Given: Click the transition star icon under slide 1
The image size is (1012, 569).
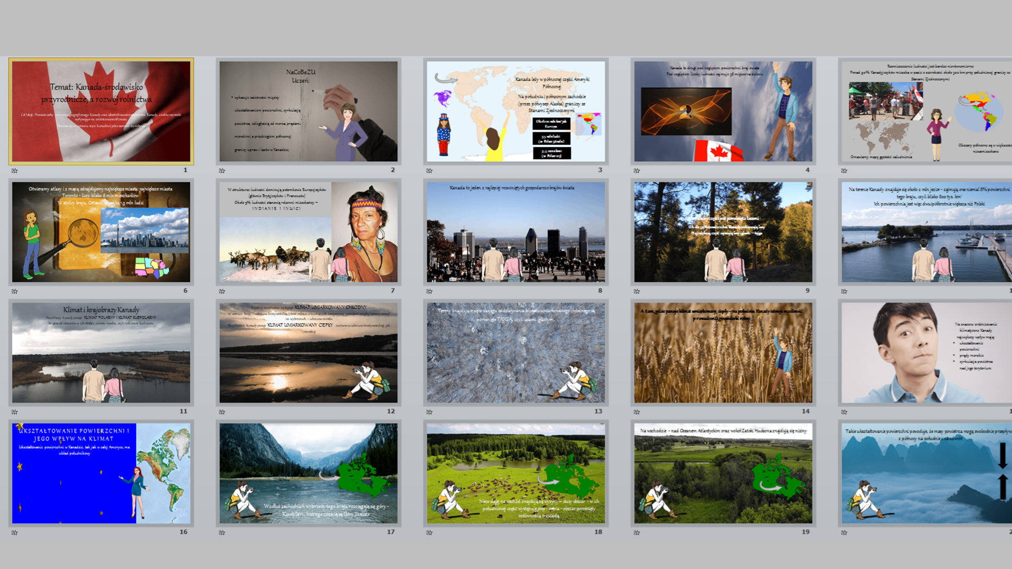Looking at the screenshot, I should [x=15, y=171].
